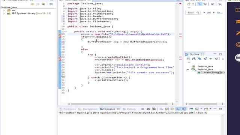Click the Sort icon in Outline toolbar
This screenshot has height=135, width=240.
click(x=194, y=59)
